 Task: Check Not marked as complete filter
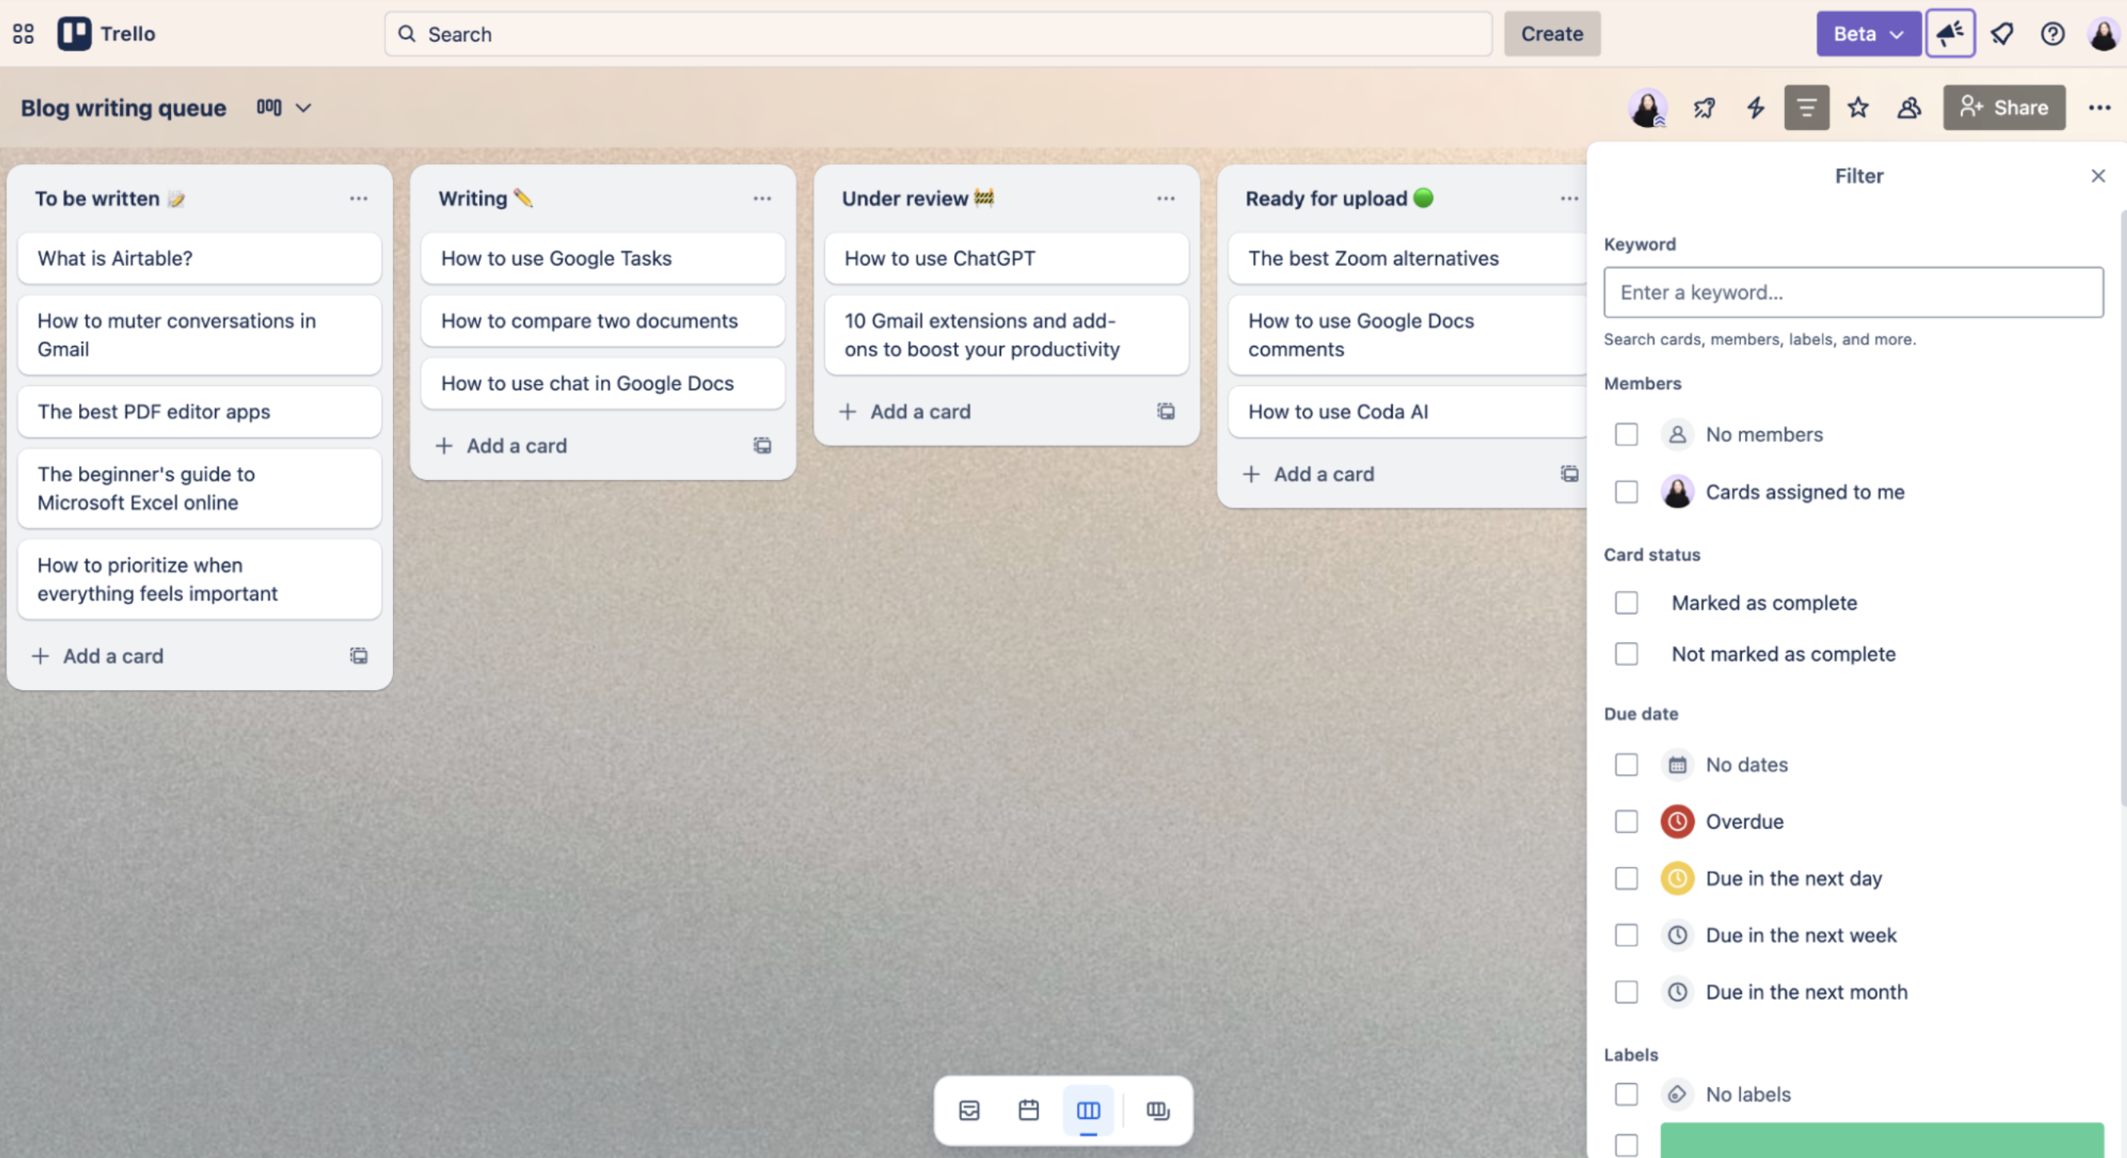point(1626,654)
